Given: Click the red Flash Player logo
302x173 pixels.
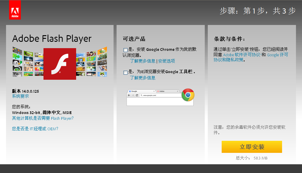Looking at the screenshot, I should point(59,64).
